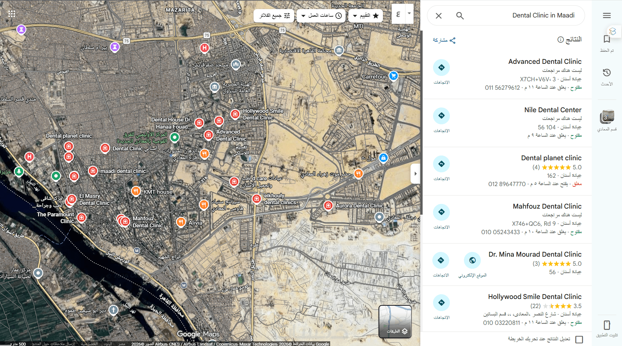Select the Aurora Dental Clinic map pin
The image size is (622, 346).
coord(328,206)
